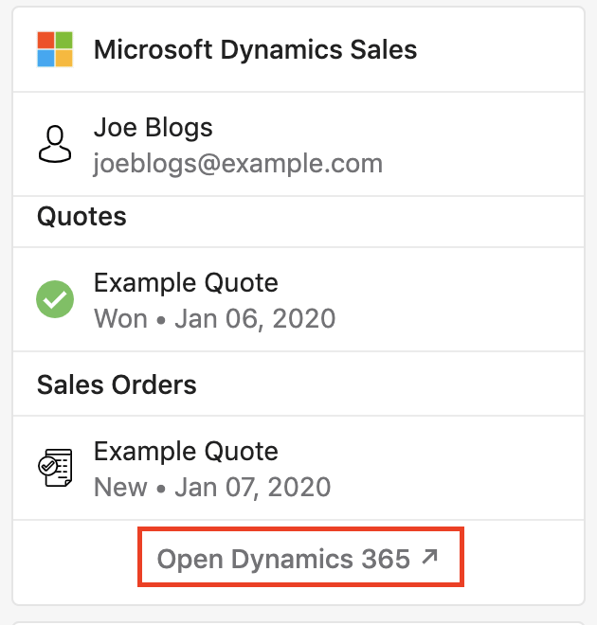Click the Microsoft four-color logo icon

click(55, 49)
